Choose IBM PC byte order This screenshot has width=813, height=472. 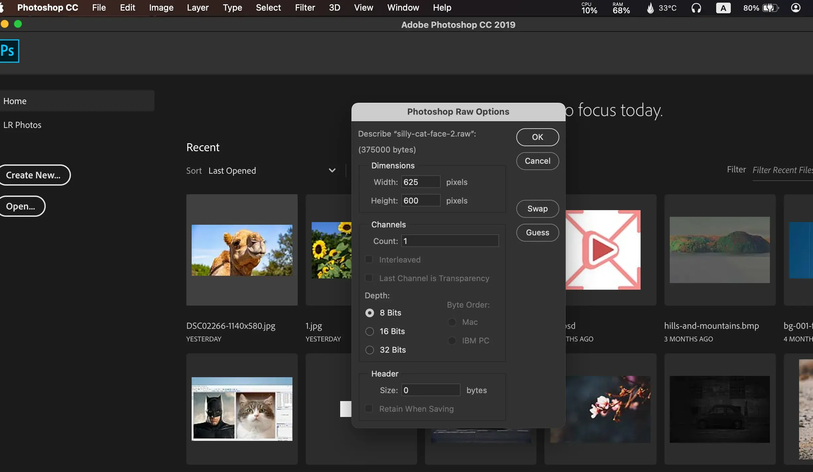[452, 341]
